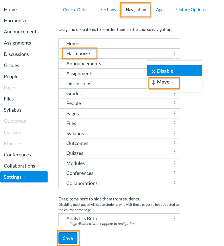
Task: Switch to the Course Details tab
Action: point(77,10)
